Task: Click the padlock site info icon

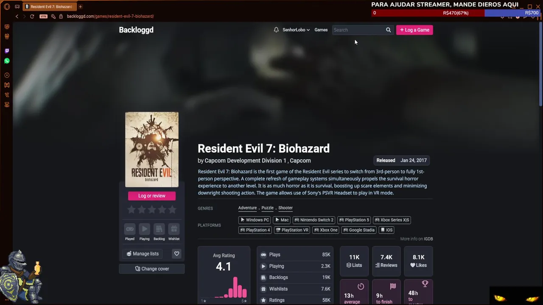Action: (x=61, y=16)
